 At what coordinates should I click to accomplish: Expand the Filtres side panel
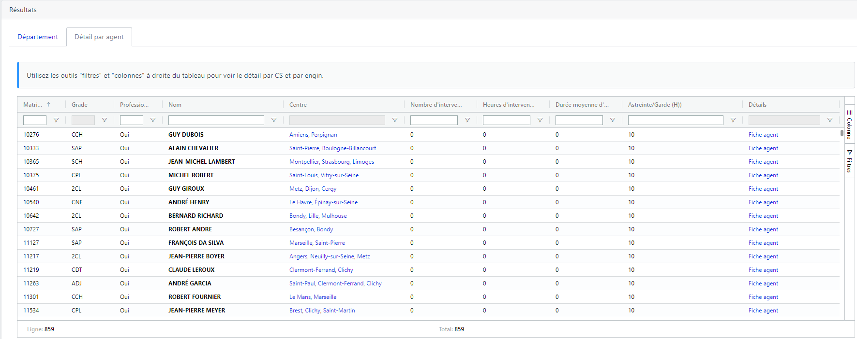(x=849, y=161)
